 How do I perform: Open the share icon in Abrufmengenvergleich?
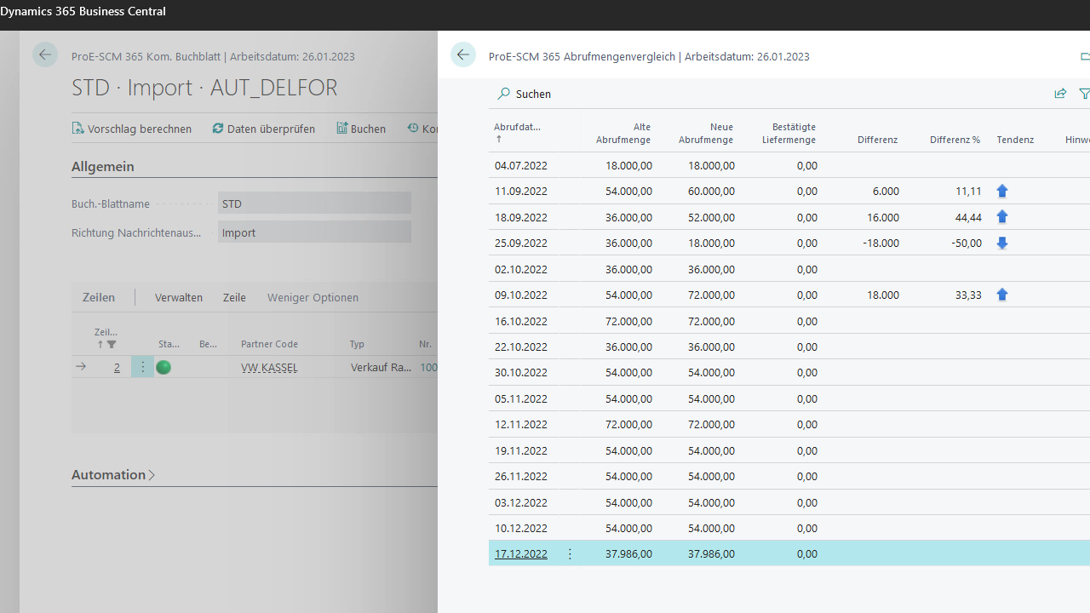[x=1060, y=94]
